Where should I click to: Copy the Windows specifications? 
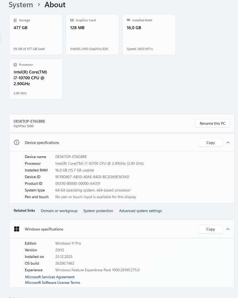pos(210,229)
